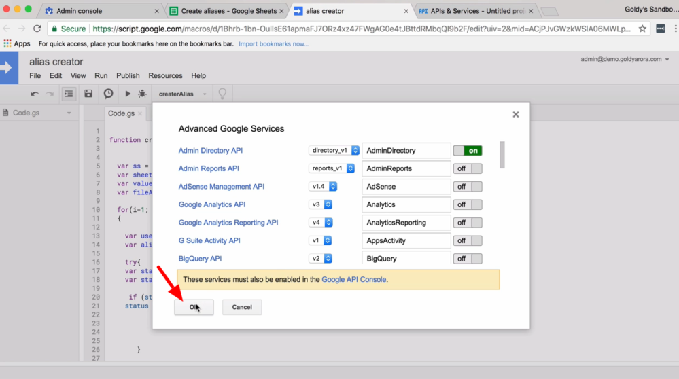Click the undo icon in toolbar
Image resolution: width=679 pixels, height=379 pixels.
(35, 94)
